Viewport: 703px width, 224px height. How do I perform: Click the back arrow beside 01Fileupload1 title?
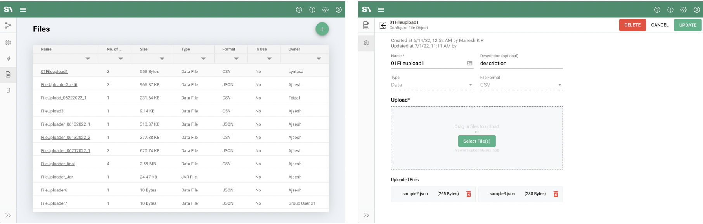tap(383, 25)
